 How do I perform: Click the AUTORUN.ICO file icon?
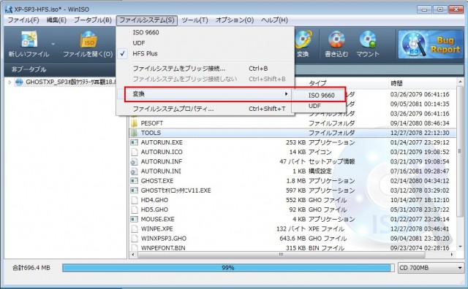[135, 152]
